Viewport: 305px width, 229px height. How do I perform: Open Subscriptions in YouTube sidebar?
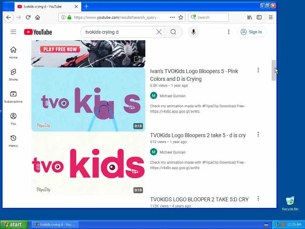tap(13, 97)
